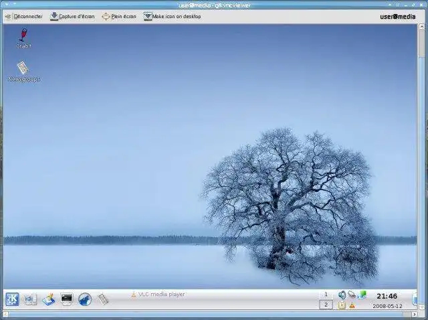The width and height of the screenshot is (428, 320).
Task: Click the horizontal scrollbar left arrow
Action: coord(5,314)
